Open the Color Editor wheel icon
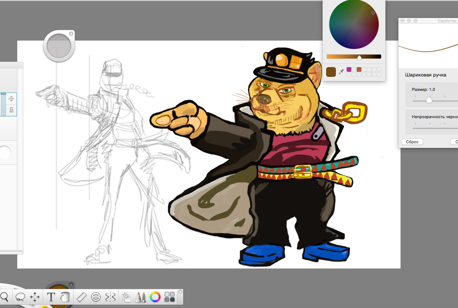458x308 pixels. [x=155, y=297]
